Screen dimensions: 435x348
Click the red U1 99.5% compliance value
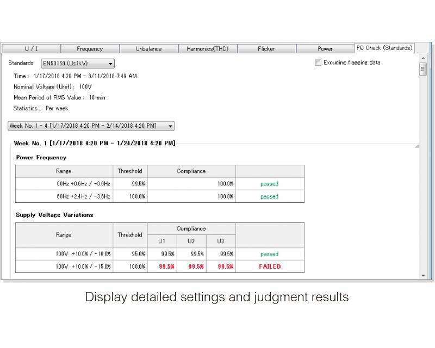pyautogui.click(x=166, y=266)
